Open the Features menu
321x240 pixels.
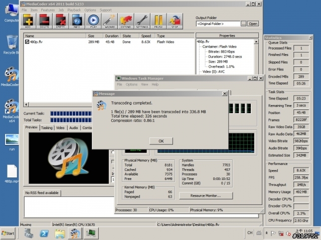pos(48,10)
